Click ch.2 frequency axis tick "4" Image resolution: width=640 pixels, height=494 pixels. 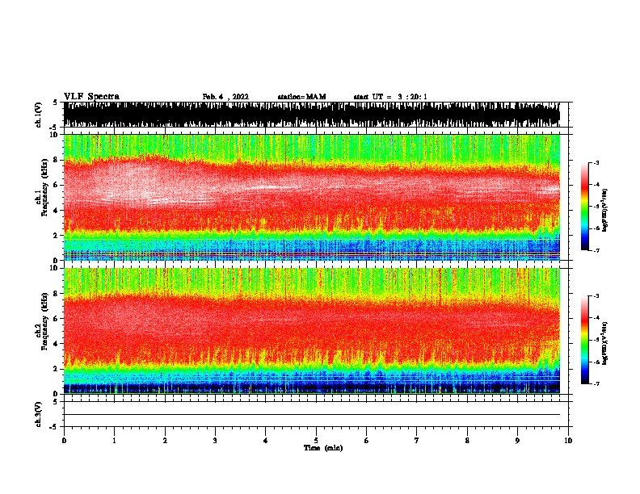point(57,344)
